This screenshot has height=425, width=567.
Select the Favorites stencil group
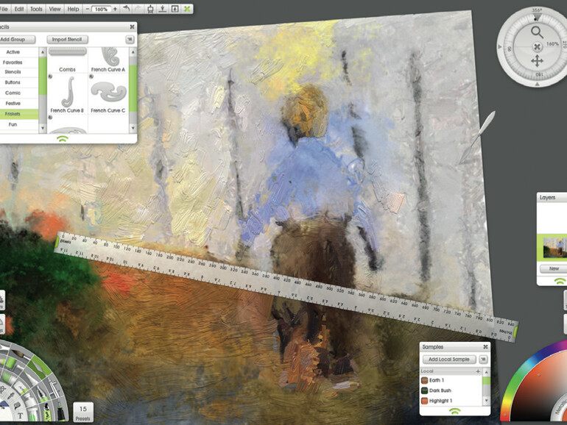coord(19,63)
